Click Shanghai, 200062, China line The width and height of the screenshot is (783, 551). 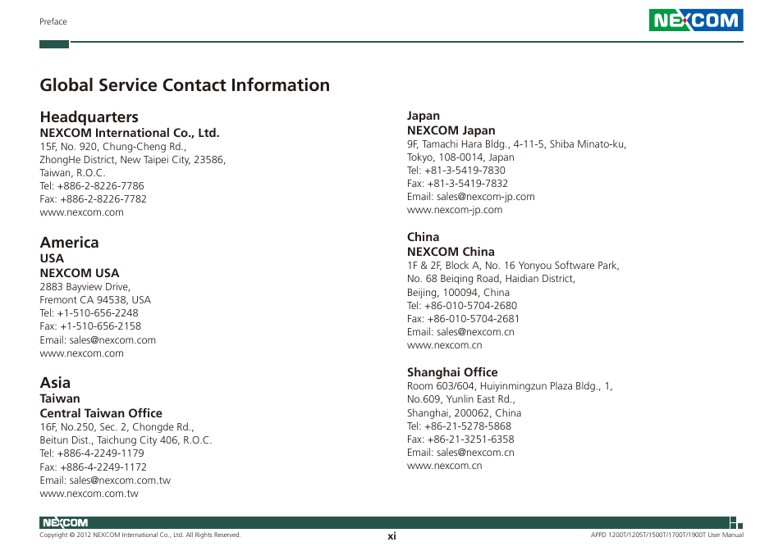click(x=464, y=413)
